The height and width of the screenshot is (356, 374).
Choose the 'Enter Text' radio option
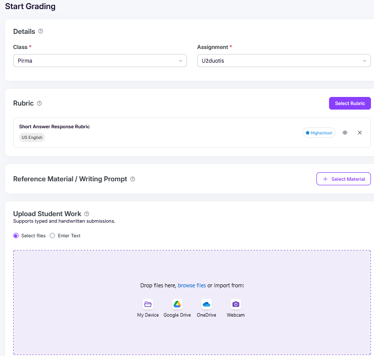53,236
